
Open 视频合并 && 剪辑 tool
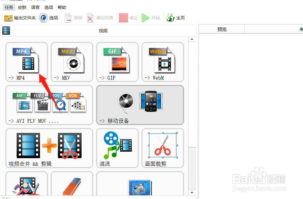tap(49, 148)
